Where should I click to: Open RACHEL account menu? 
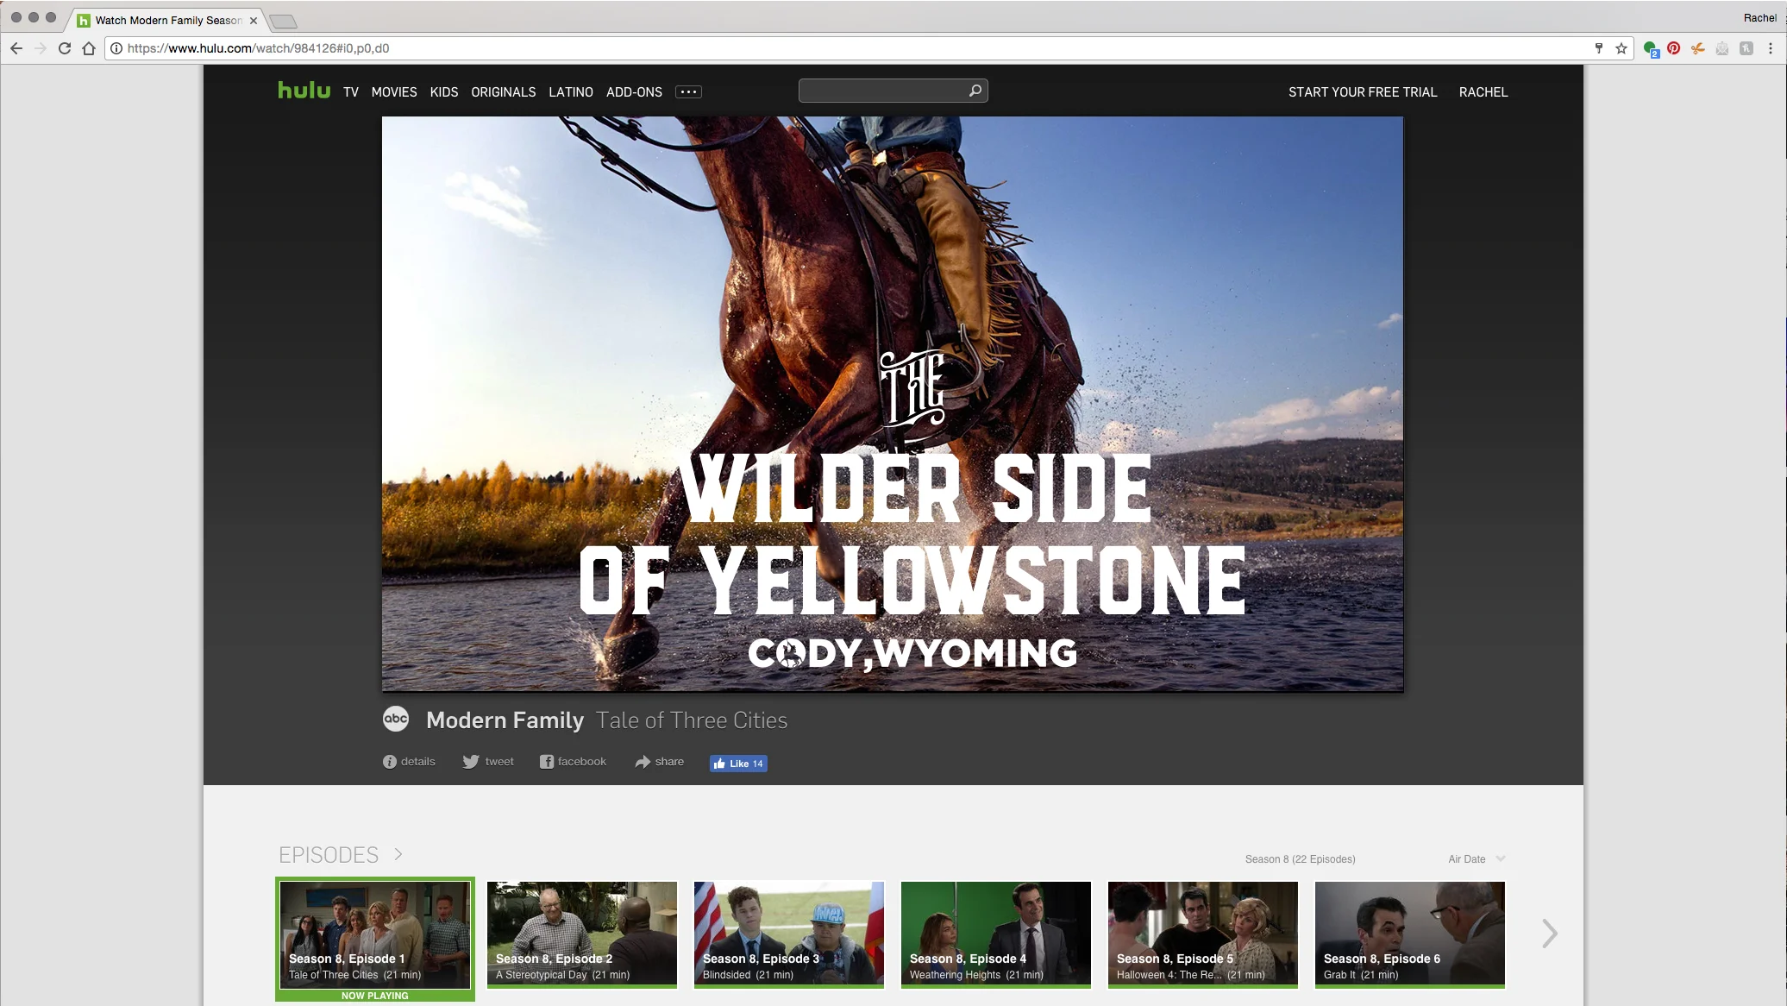click(x=1483, y=91)
